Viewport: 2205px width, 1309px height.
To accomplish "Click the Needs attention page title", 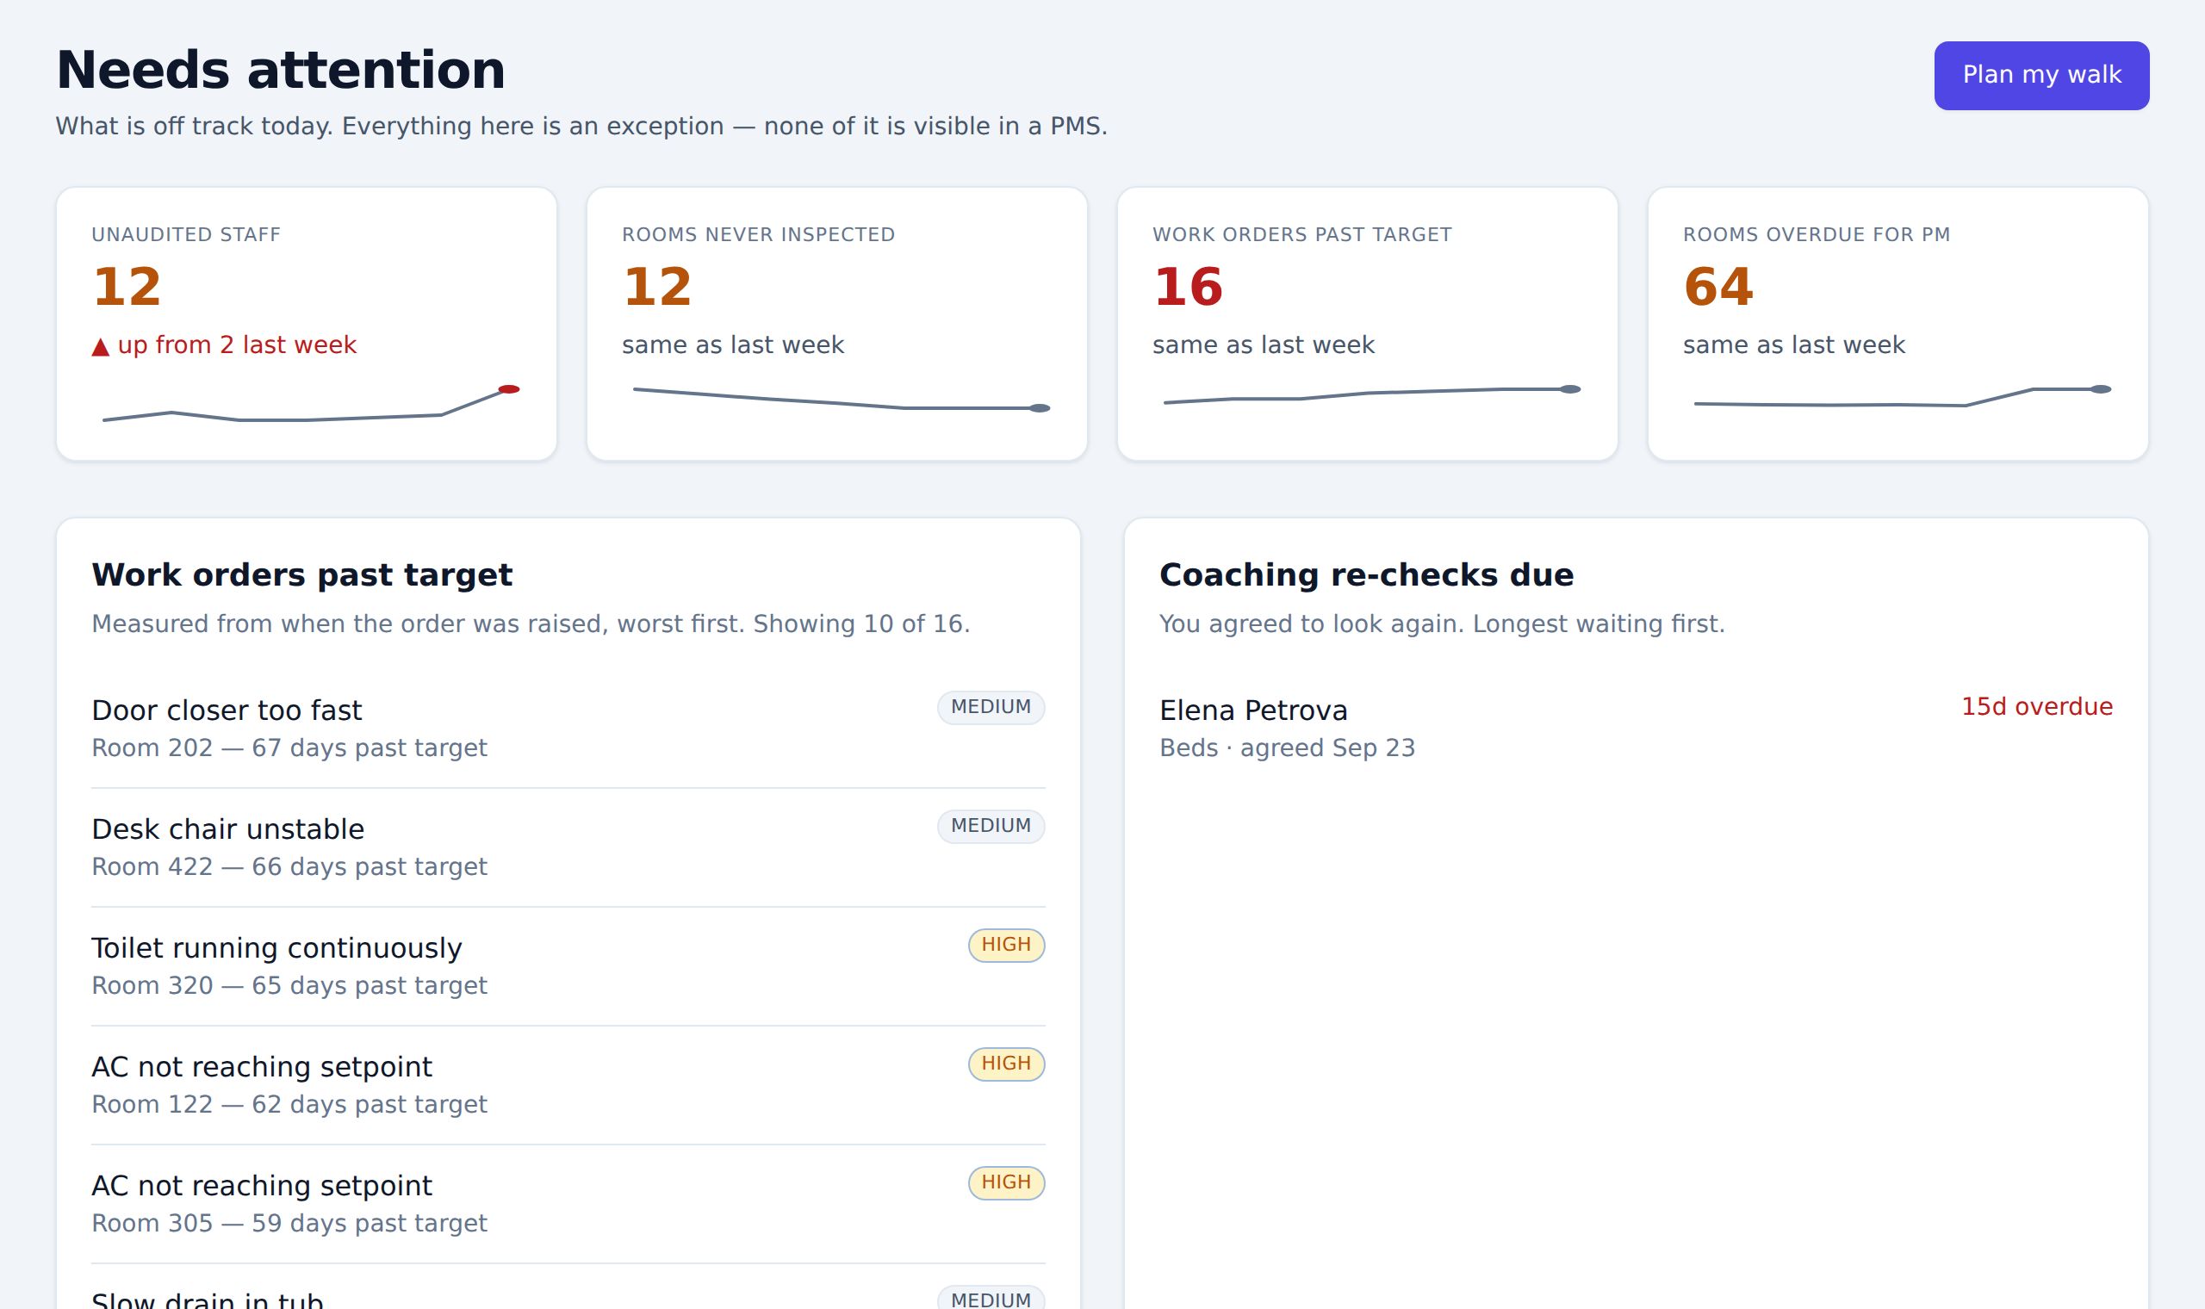I will point(281,70).
